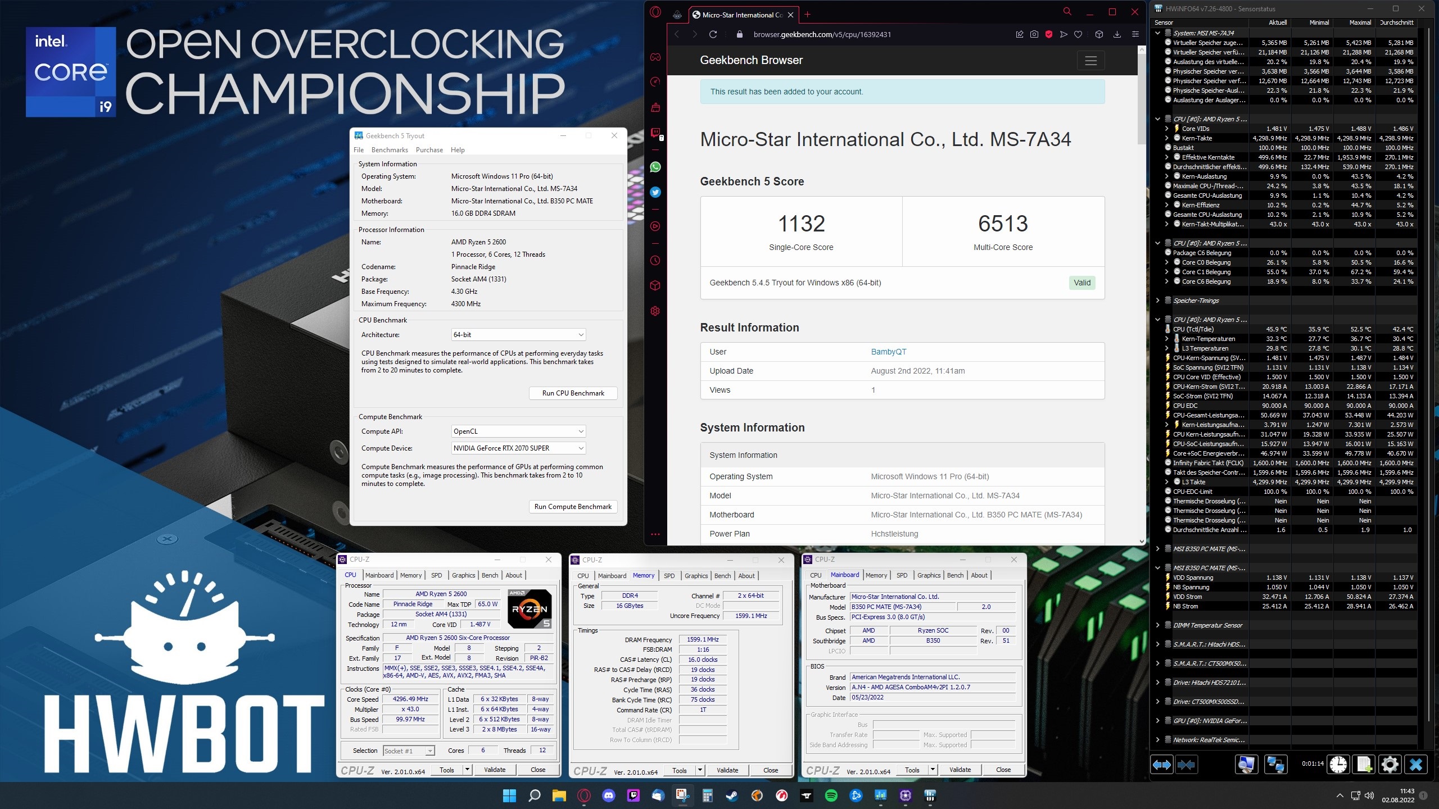Screen dimensions: 1439x809
Task: Click HWiNFO blue X close-sensors icon
Action: coord(1416,765)
